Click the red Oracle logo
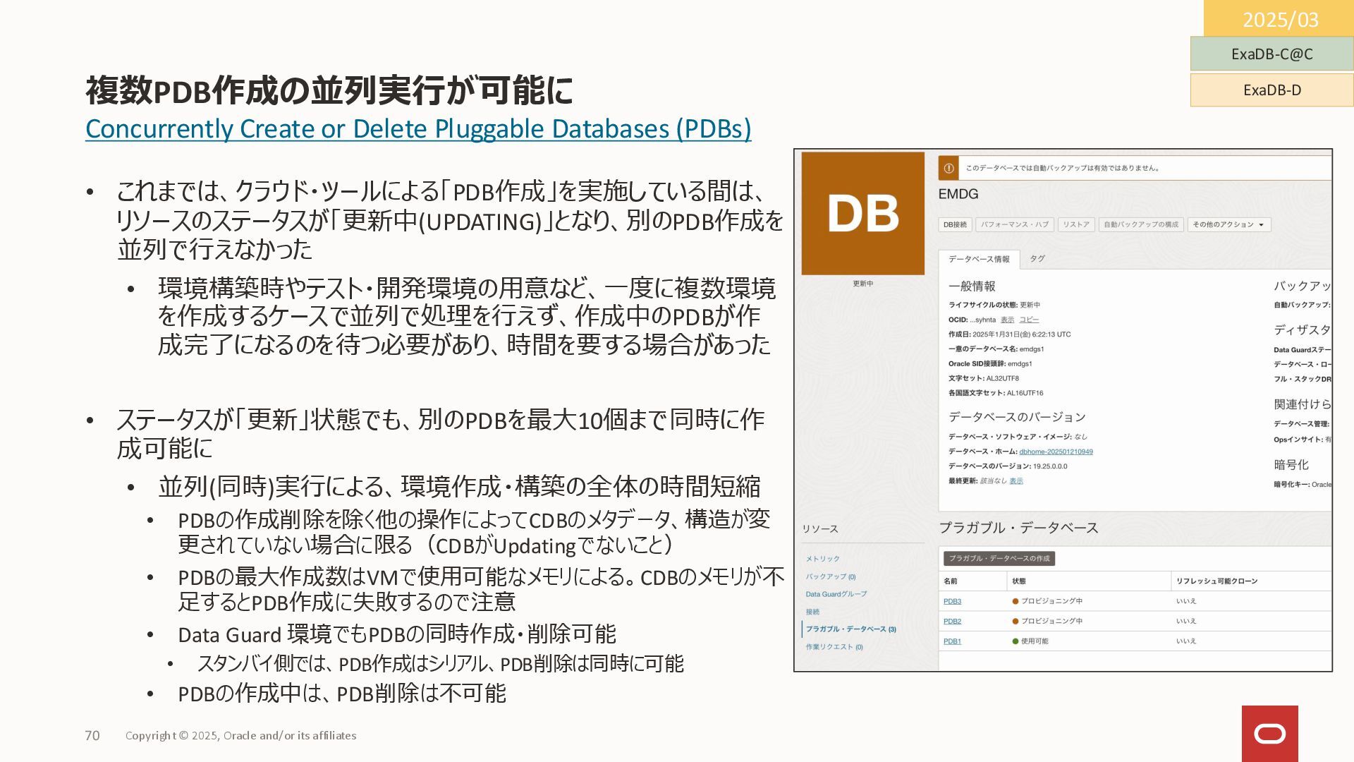The image size is (1354, 762). (1269, 734)
